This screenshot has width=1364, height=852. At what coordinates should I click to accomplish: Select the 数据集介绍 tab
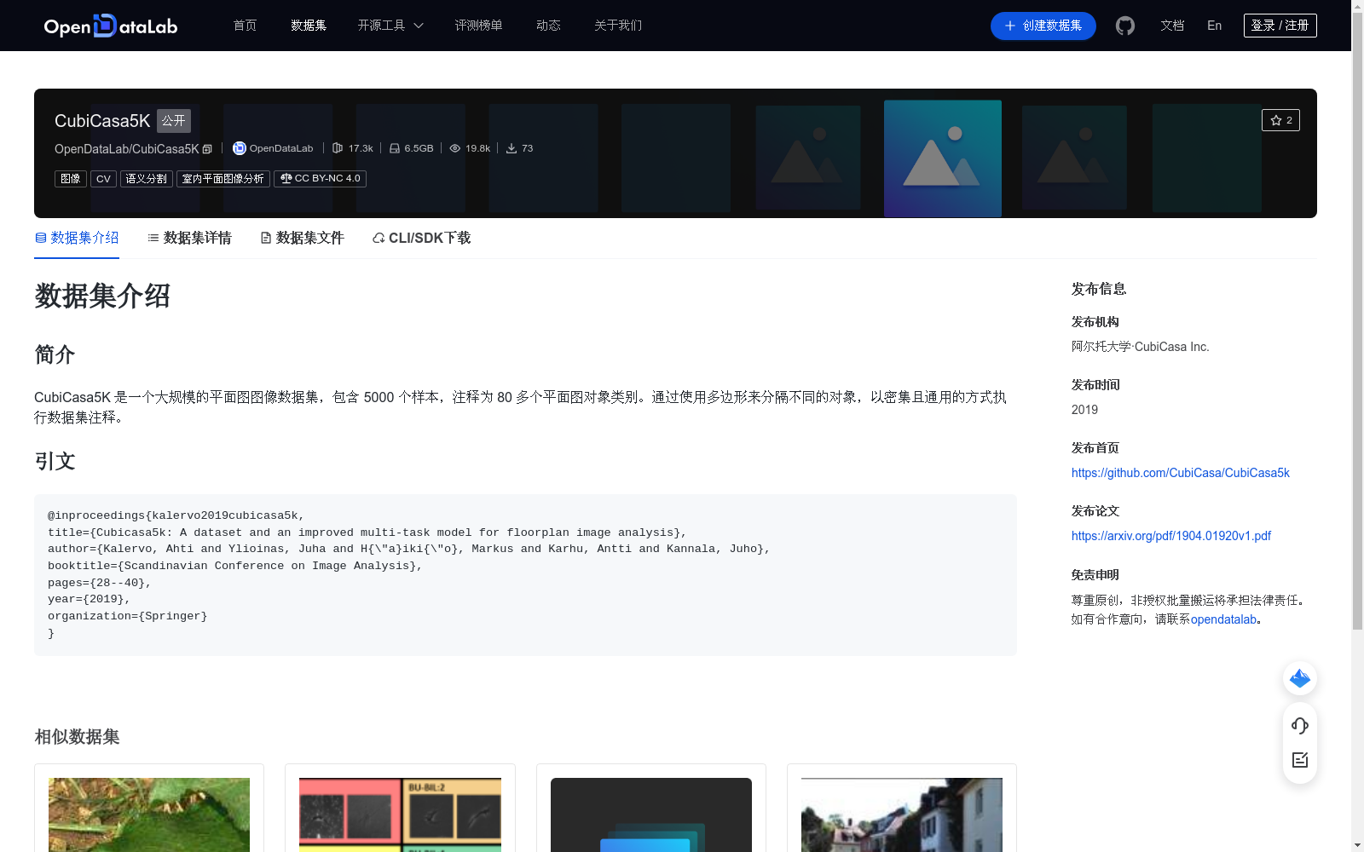(77, 238)
